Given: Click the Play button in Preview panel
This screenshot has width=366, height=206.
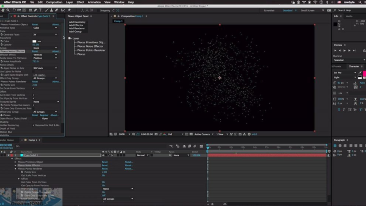Looking at the screenshot, I should (344, 50).
